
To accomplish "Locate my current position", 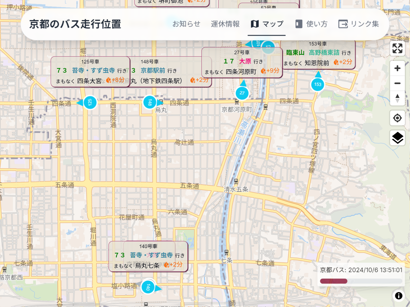I will click(x=397, y=118).
